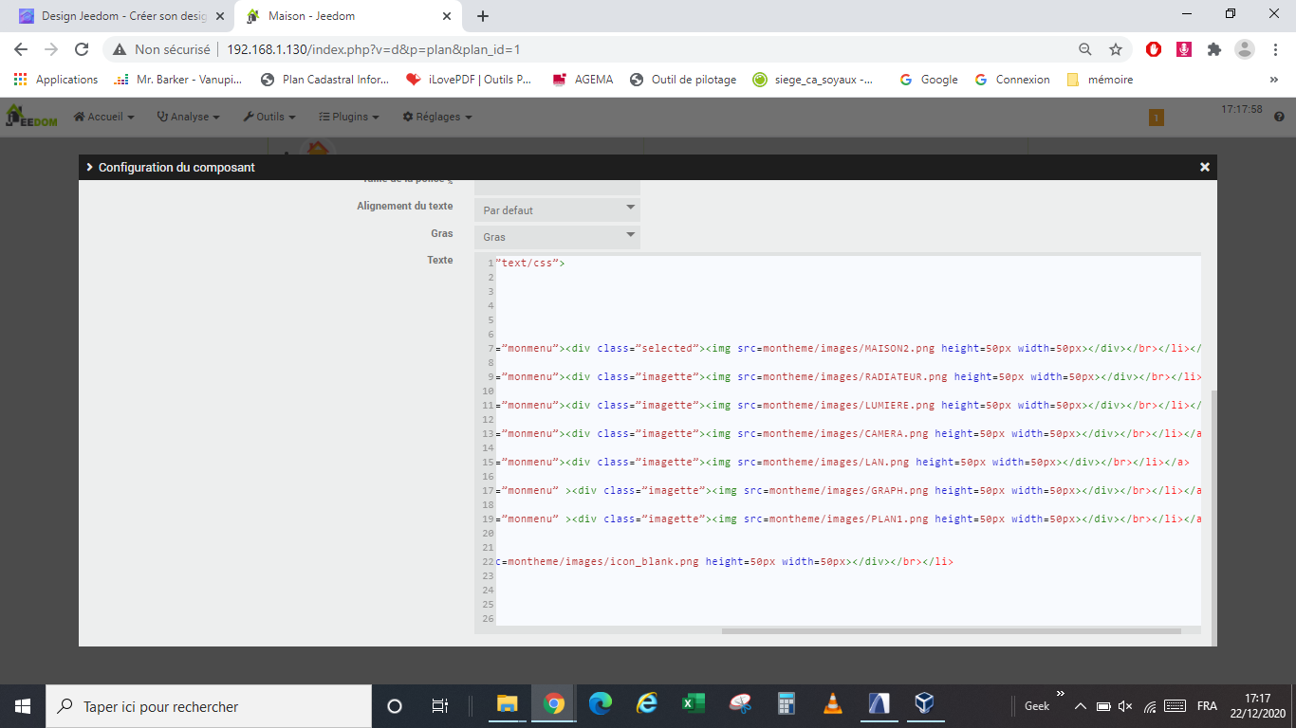Viewport: 1296px width, 728px height.
Task: Click code line 9 with RADIATEUR.png
Action: [x=848, y=376]
